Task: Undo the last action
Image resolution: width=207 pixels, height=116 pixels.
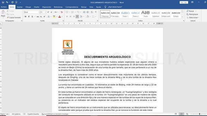Action: (x=7, y=2)
